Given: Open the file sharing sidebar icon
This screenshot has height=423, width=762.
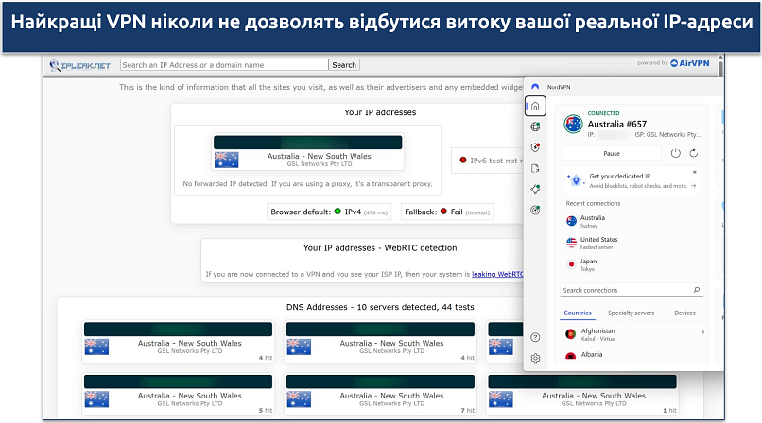Looking at the screenshot, I should tap(535, 168).
